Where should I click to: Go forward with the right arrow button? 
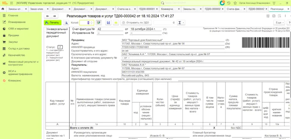pyautogui.click(x=55, y=16)
